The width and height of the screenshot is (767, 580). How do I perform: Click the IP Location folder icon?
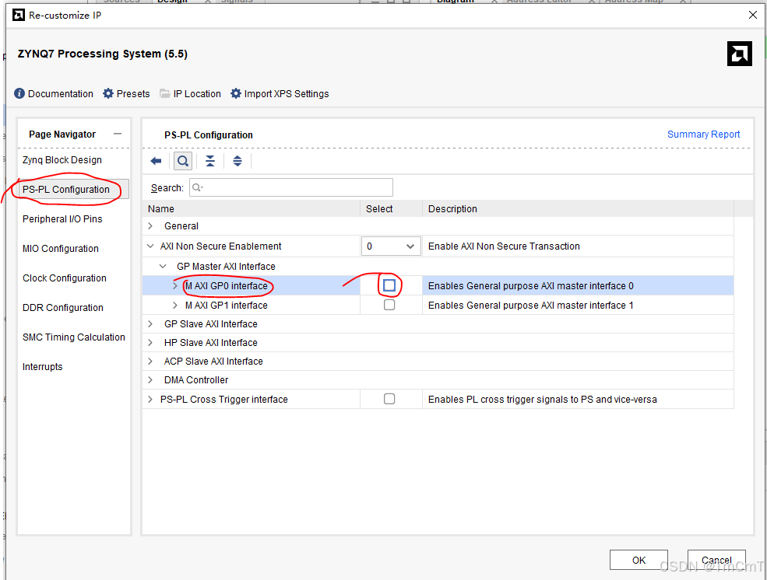165,93
